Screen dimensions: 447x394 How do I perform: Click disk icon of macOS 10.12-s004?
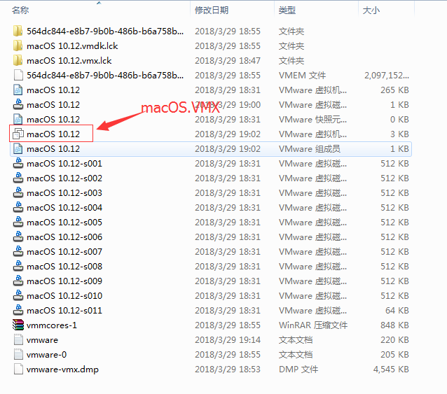pos(18,207)
